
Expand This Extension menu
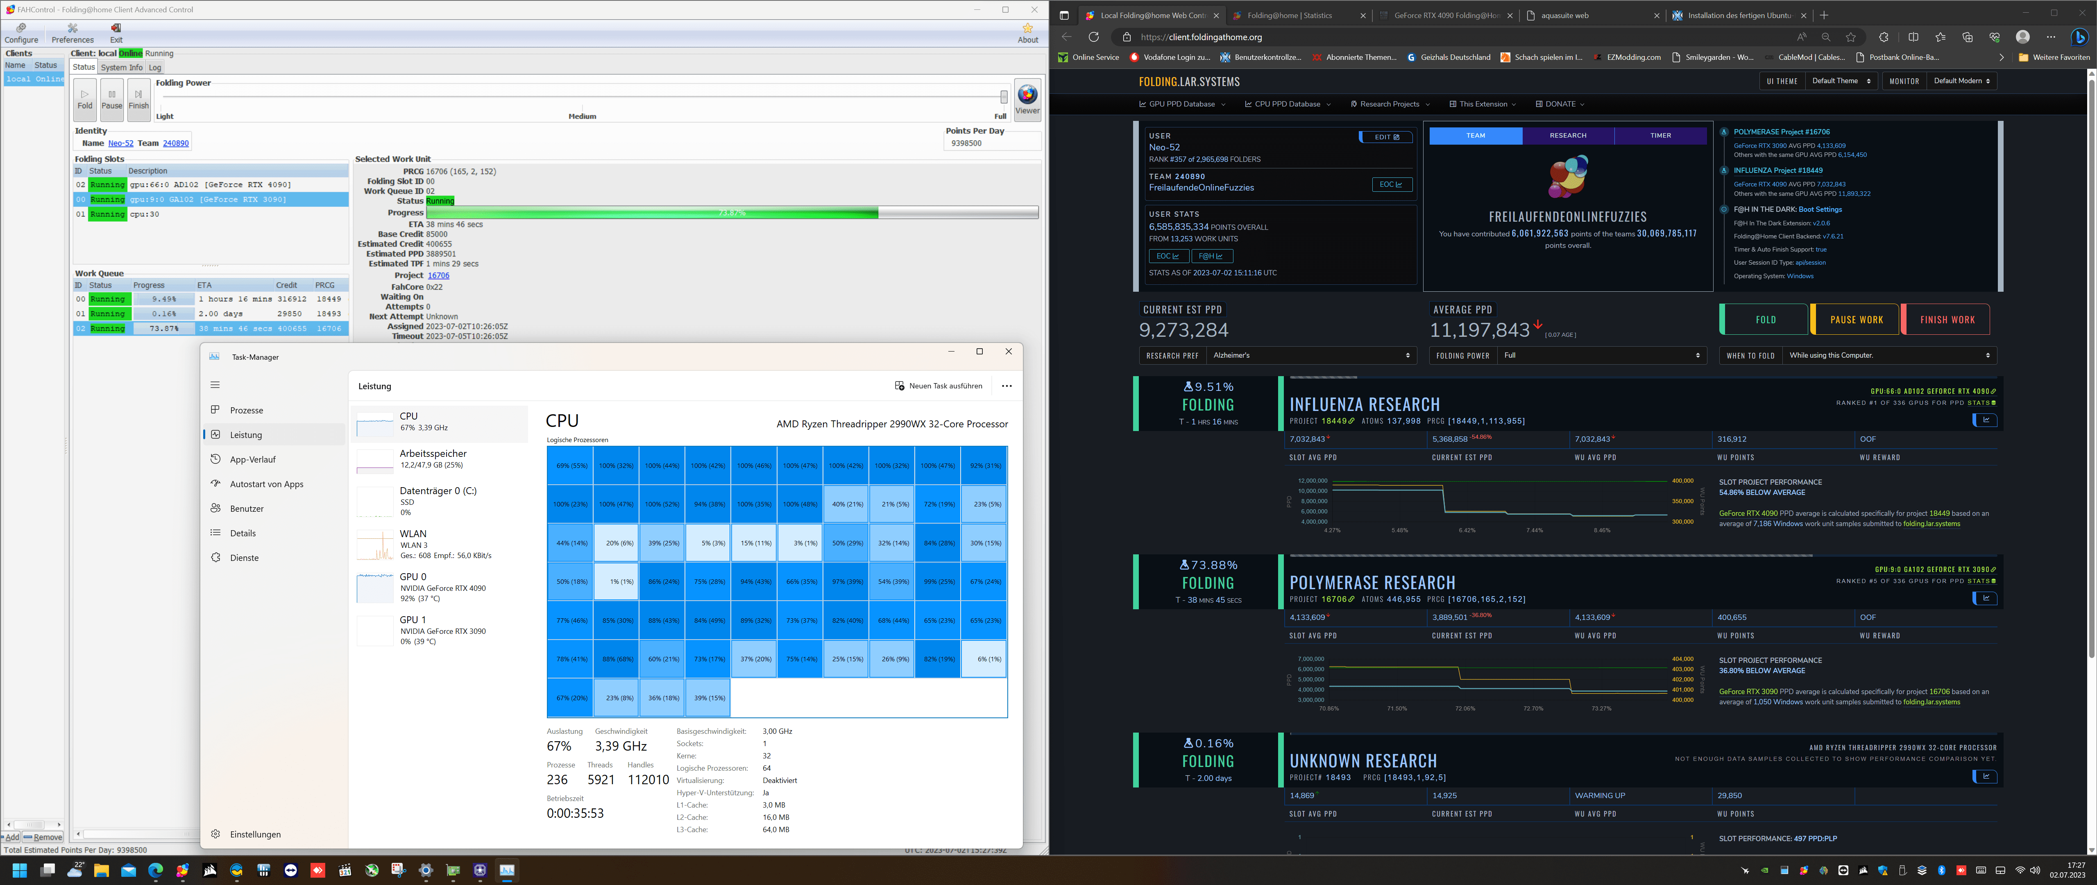1483,104
